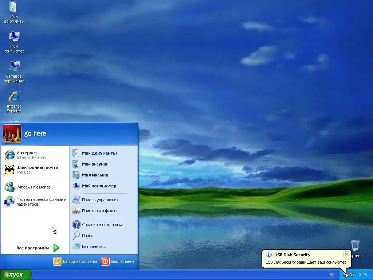Open Справка и поддержка
The image size is (373, 280).
[104, 225]
